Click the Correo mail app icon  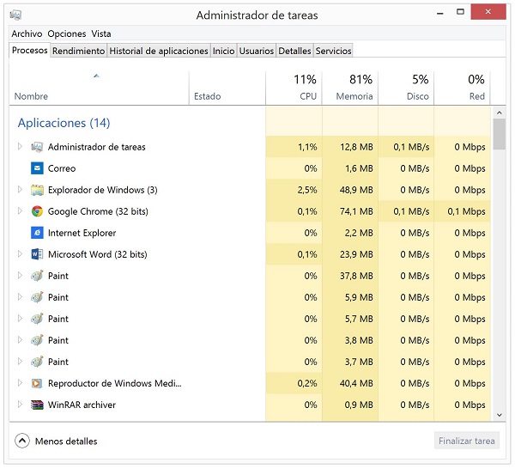click(x=37, y=168)
